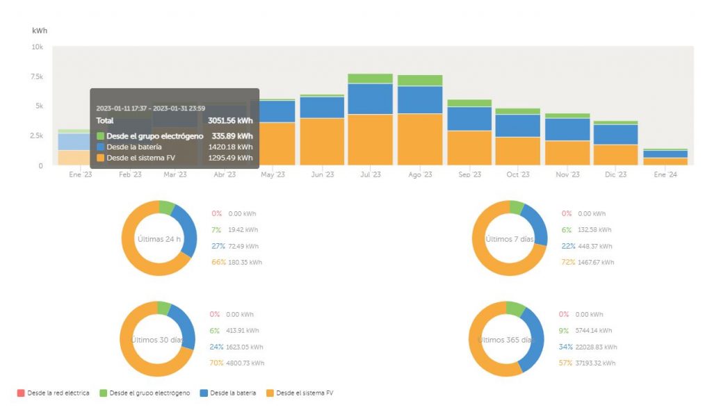The height and width of the screenshot is (410, 712).
Task: Select the blue battery segment of Ago '23 bar
Action: click(419, 99)
